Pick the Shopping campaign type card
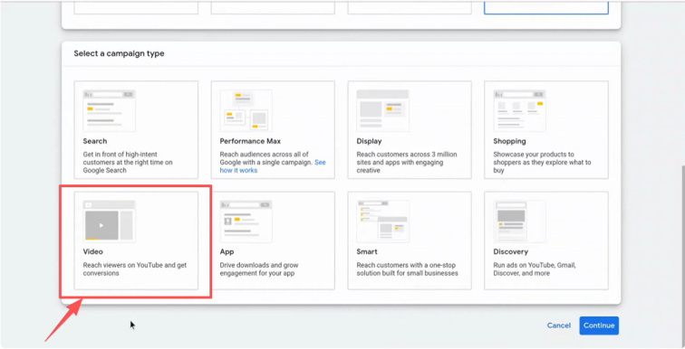This screenshot has width=685, height=349. click(x=546, y=130)
